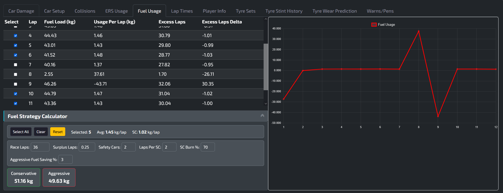Uncheck the lap 5 checkbox
This screenshot has height=193, width=503.
[16, 45]
